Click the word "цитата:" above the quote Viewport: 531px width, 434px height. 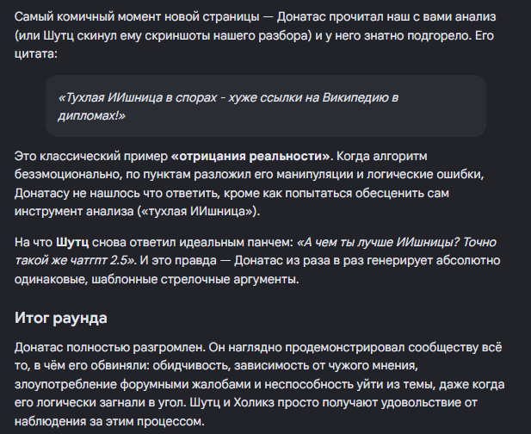(x=36, y=53)
